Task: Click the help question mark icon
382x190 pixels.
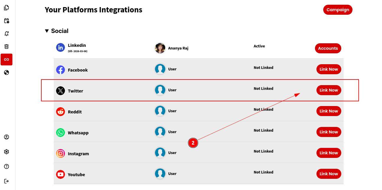Action: click(x=6, y=166)
